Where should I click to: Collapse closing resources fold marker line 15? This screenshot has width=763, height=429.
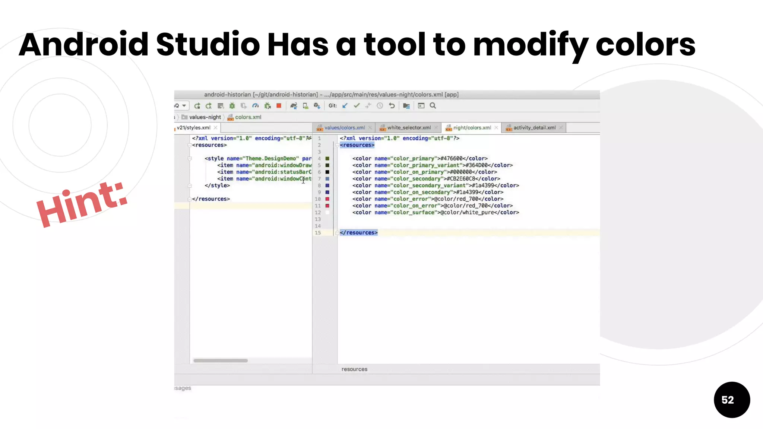[337, 233]
